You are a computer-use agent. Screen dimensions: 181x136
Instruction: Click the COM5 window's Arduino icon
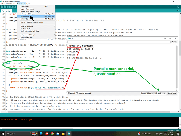(x=69, y=38)
